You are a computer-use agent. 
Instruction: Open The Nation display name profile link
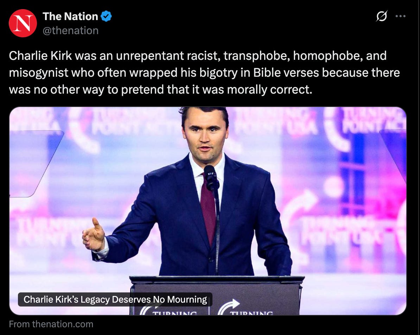pyautogui.click(x=70, y=16)
